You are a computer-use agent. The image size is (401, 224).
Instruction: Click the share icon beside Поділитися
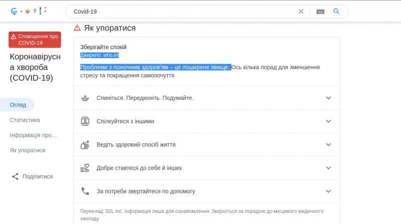tap(15, 176)
